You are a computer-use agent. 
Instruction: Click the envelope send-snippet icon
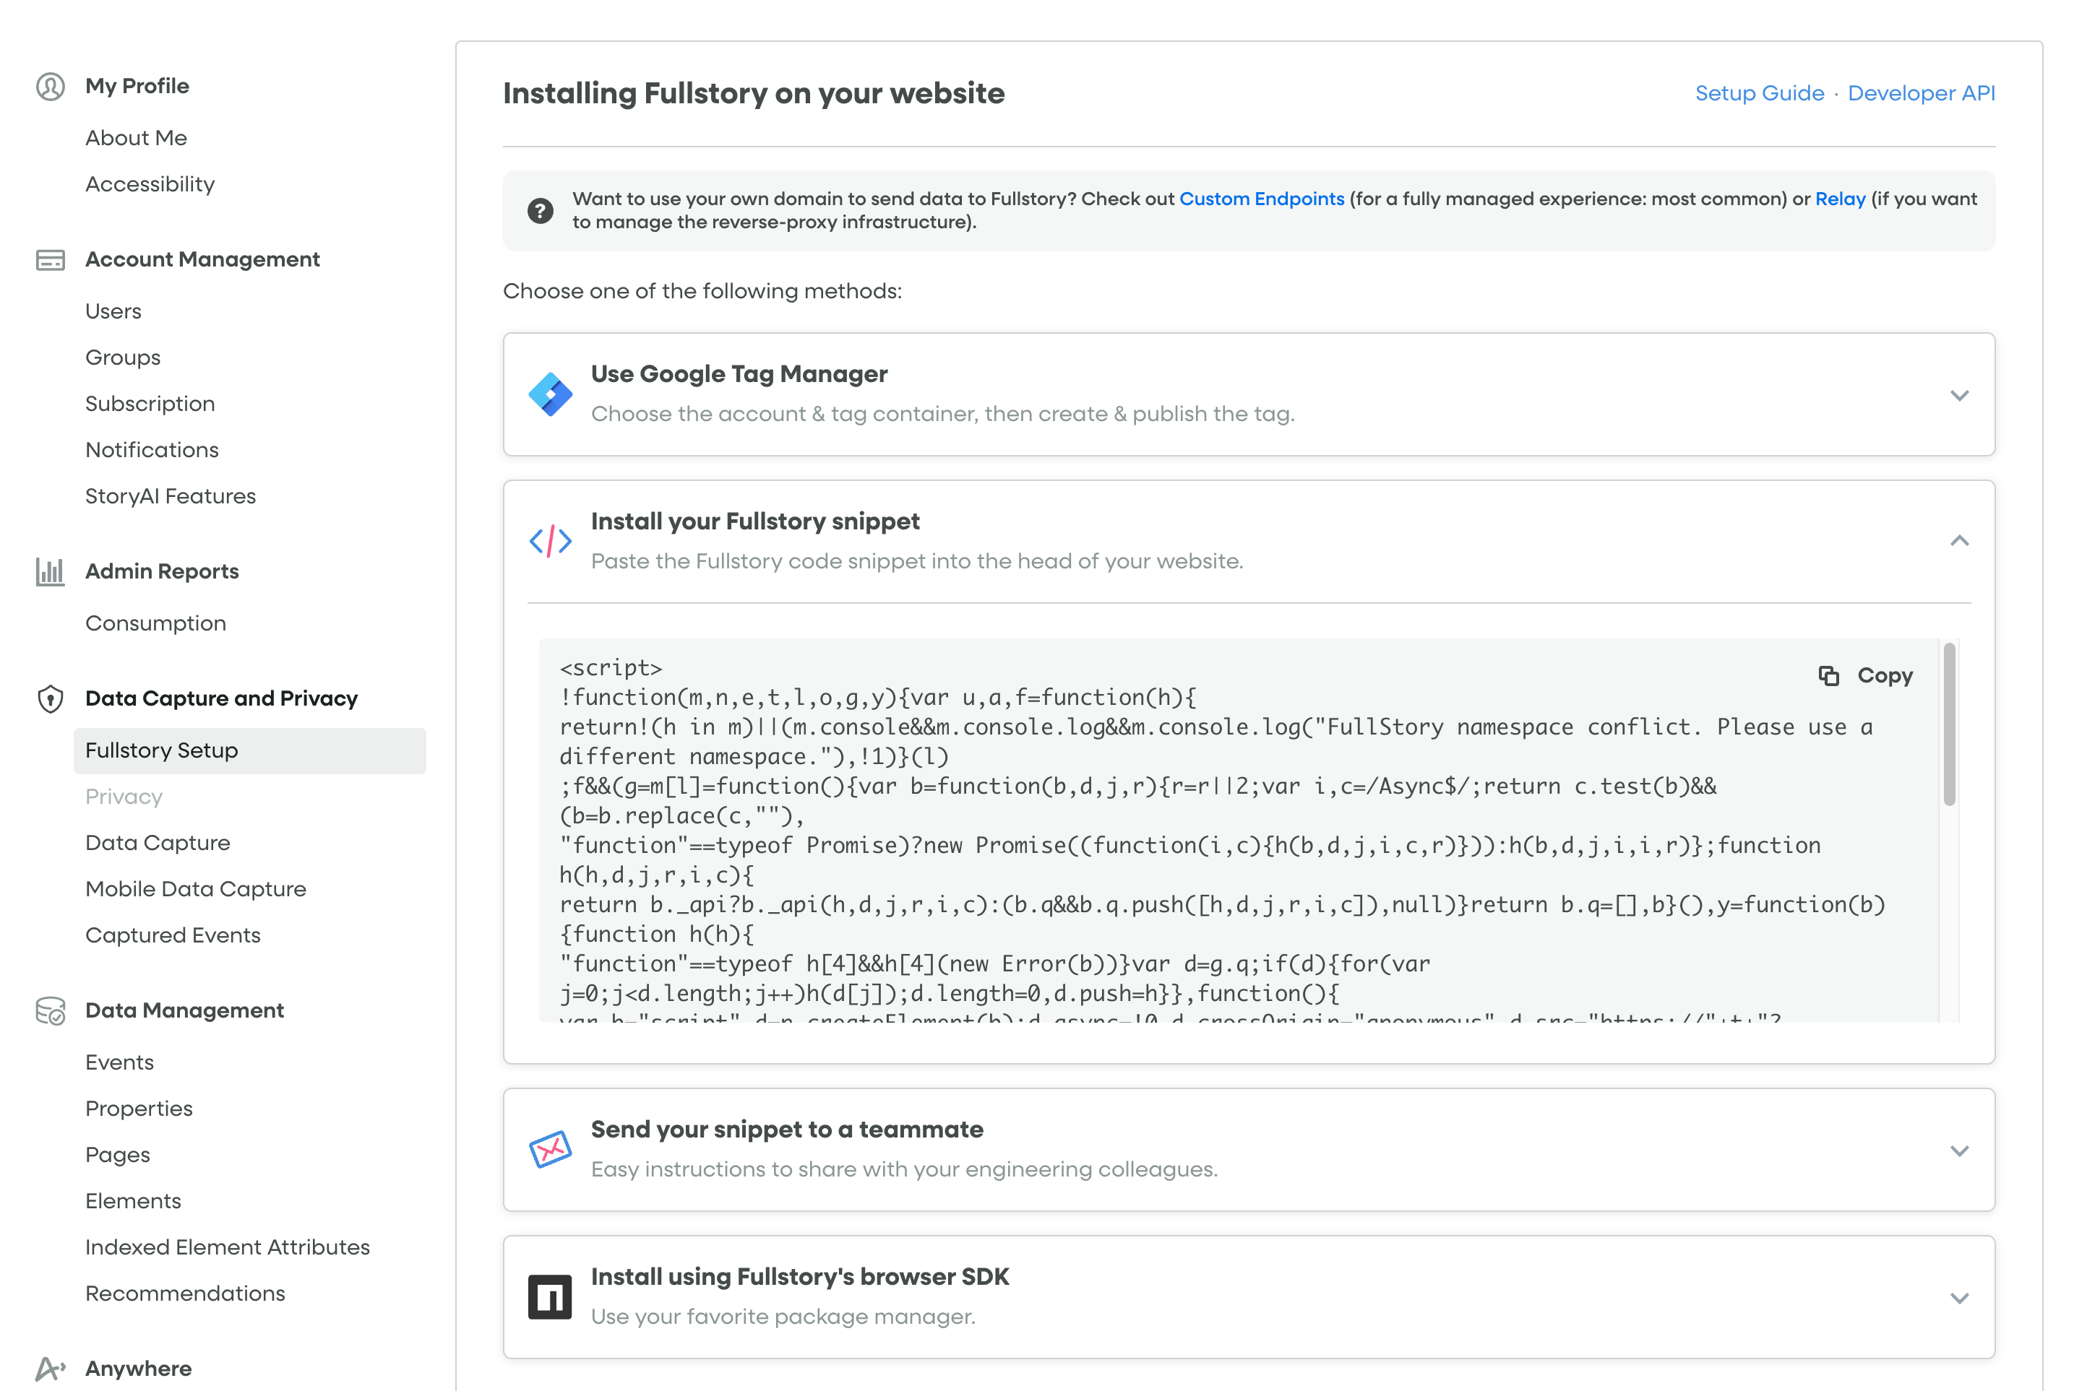coord(550,1150)
